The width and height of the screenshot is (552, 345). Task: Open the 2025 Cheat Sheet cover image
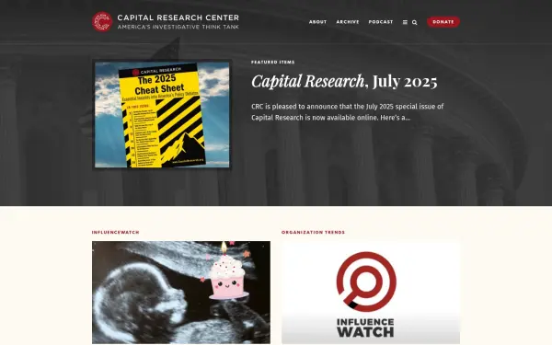coord(162,114)
